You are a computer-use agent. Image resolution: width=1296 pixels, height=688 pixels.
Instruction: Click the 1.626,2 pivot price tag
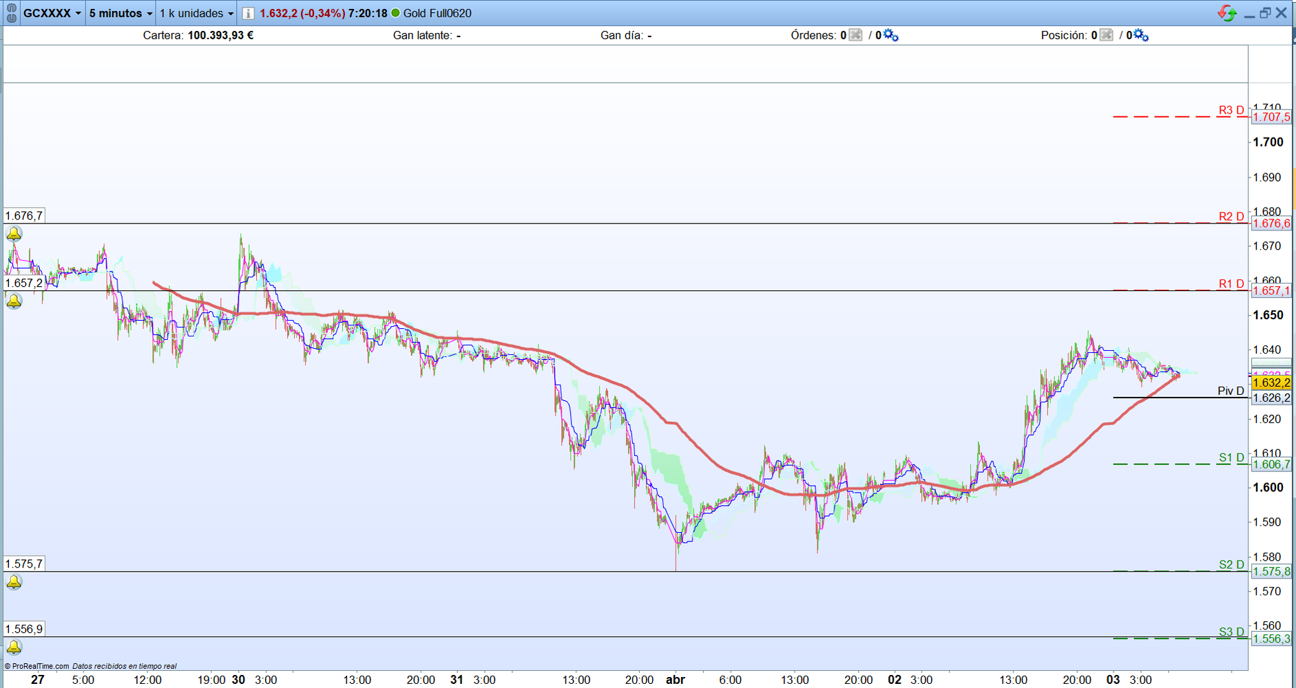coord(1271,398)
